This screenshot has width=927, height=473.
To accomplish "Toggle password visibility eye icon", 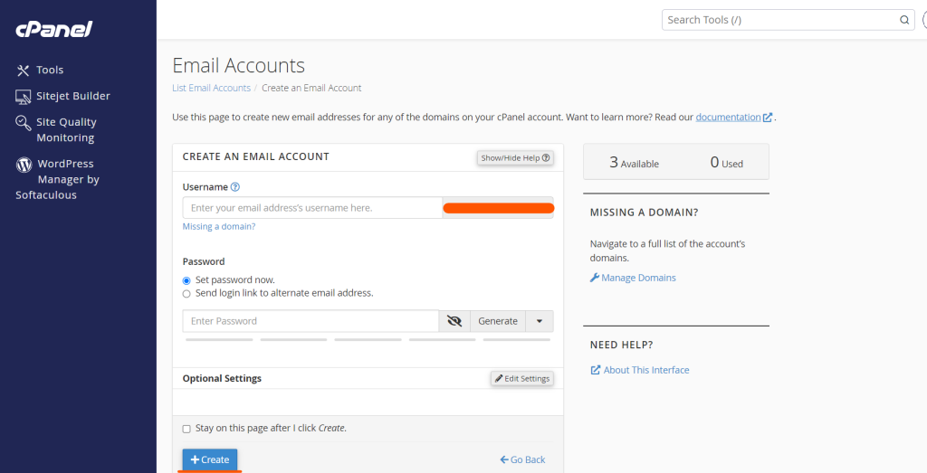I will pyautogui.click(x=454, y=321).
